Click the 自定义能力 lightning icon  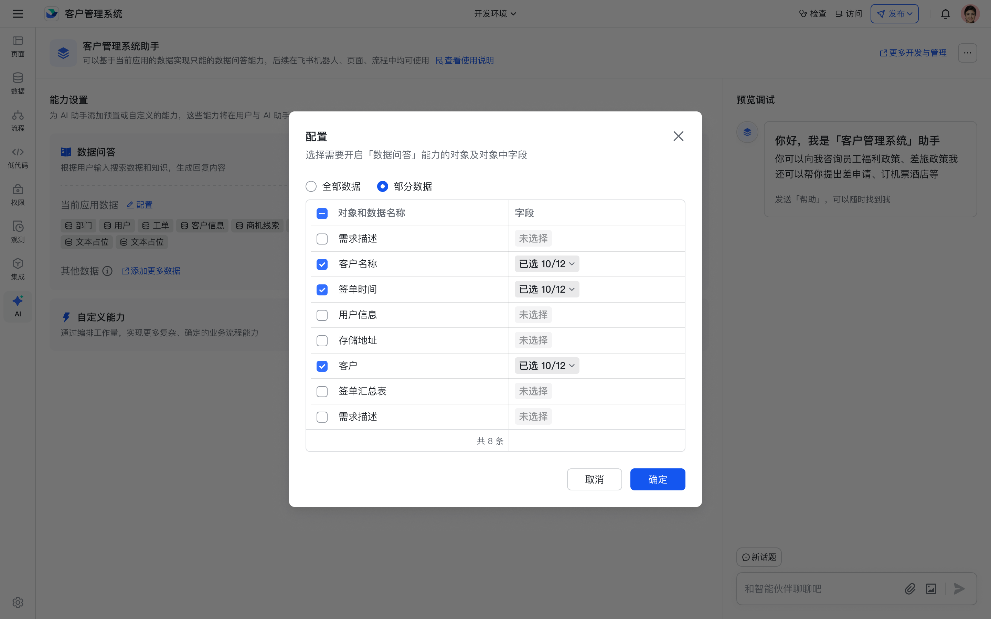[x=66, y=317]
